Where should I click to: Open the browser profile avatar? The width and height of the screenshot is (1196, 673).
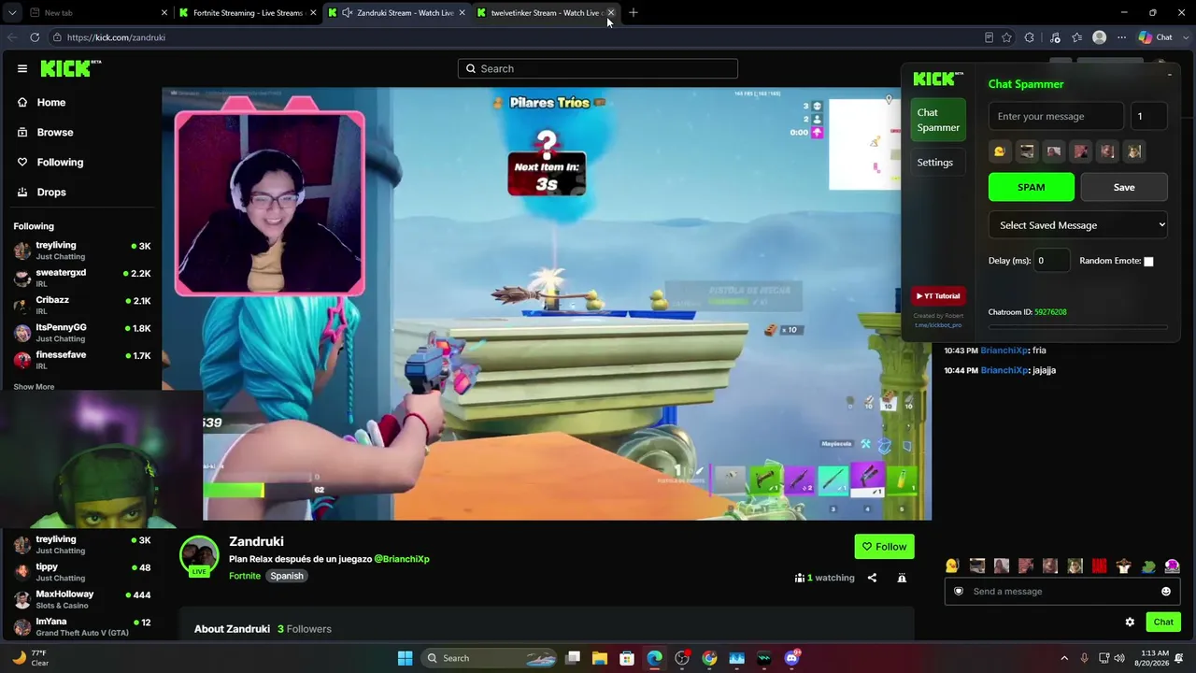click(x=1100, y=37)
